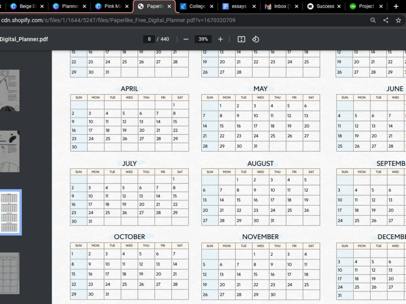Click the share icon in address bar
The width and height of the screenshot is (406, 304).
coord(386,20)
